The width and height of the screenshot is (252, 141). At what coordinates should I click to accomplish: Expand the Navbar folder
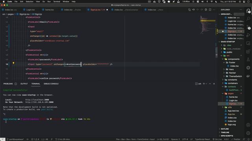click(x=232, y=73)
